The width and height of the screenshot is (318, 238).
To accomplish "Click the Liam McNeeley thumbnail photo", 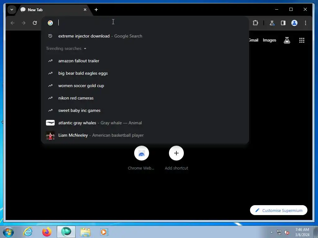I will click(x=50, y=135).
